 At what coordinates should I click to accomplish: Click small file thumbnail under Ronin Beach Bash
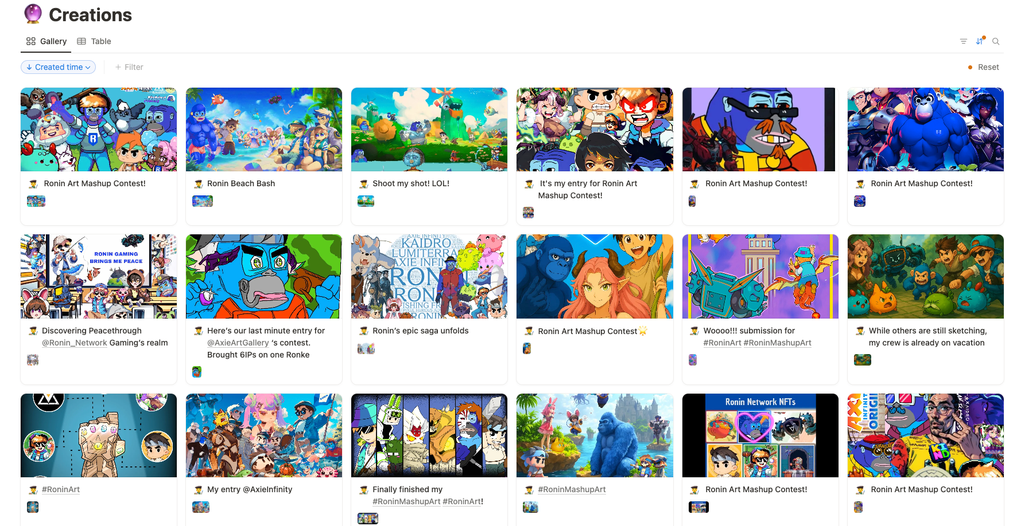pyautogui.click(x=203, y=201)
